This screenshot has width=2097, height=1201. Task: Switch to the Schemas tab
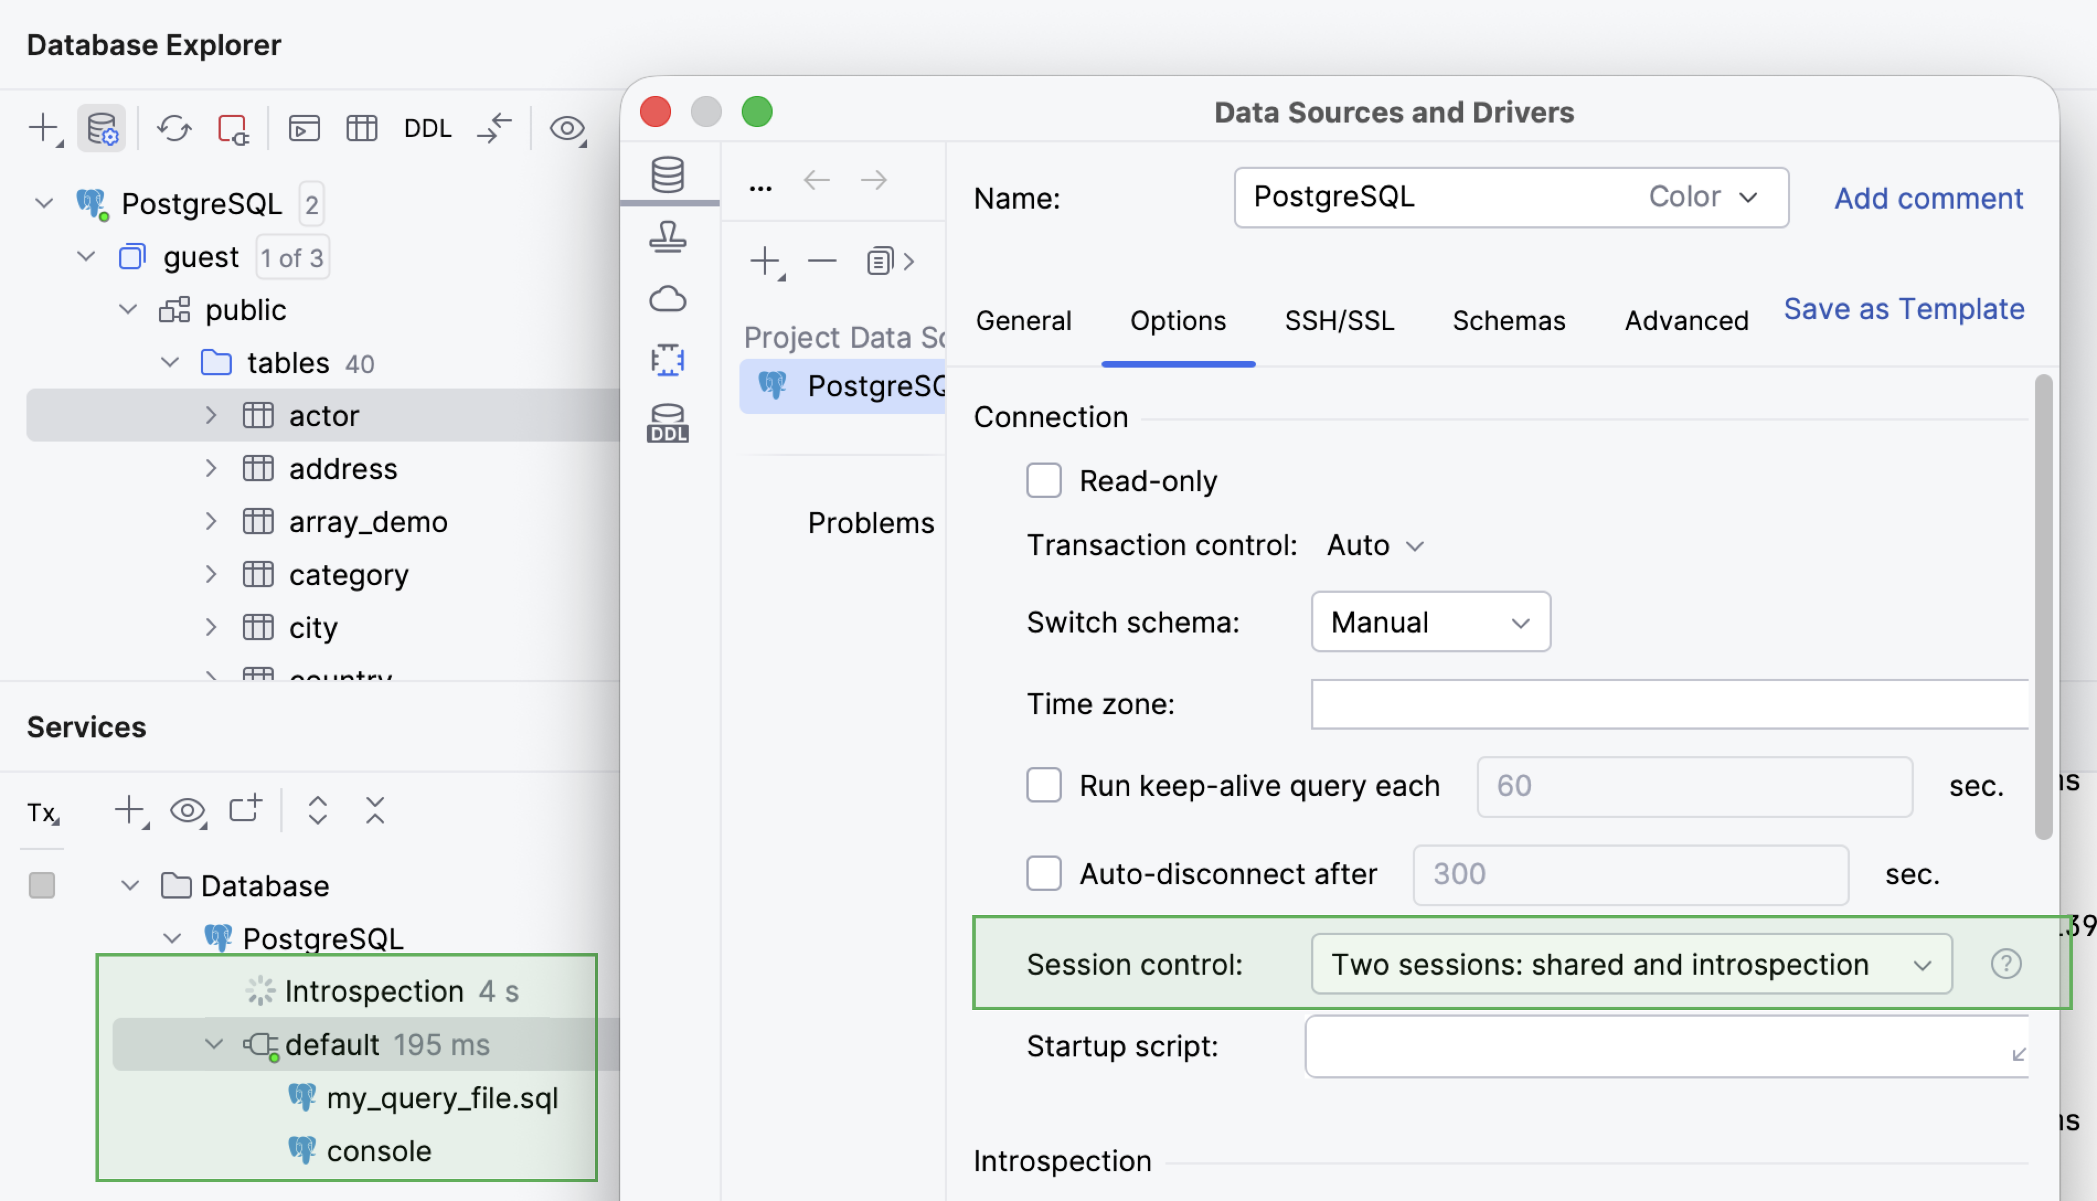(x=1508, y=320)
